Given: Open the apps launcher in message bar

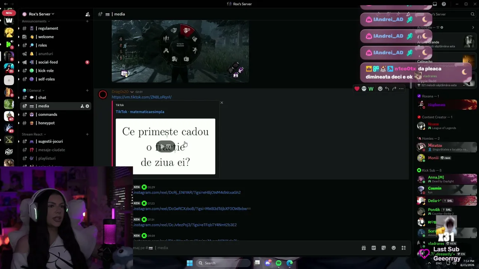Looking at the screenshot, I should [403, 248].
